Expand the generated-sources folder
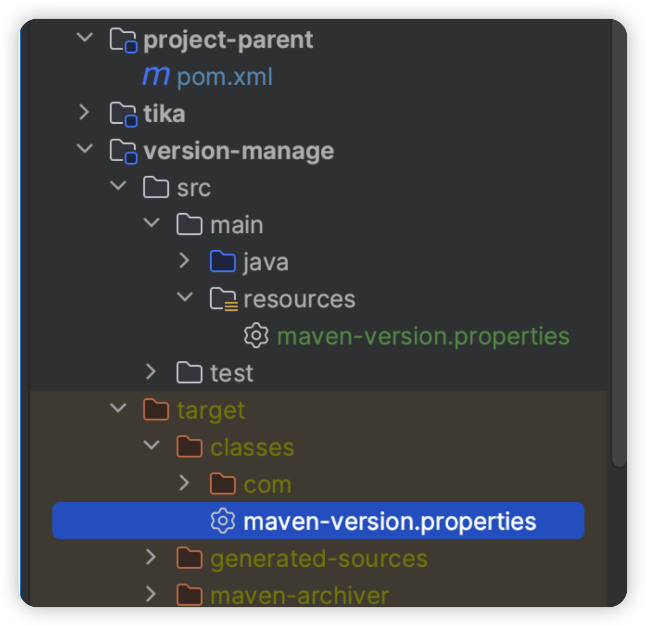The width and height of the screenshot is (646, 626). click(x=151, y=557)
